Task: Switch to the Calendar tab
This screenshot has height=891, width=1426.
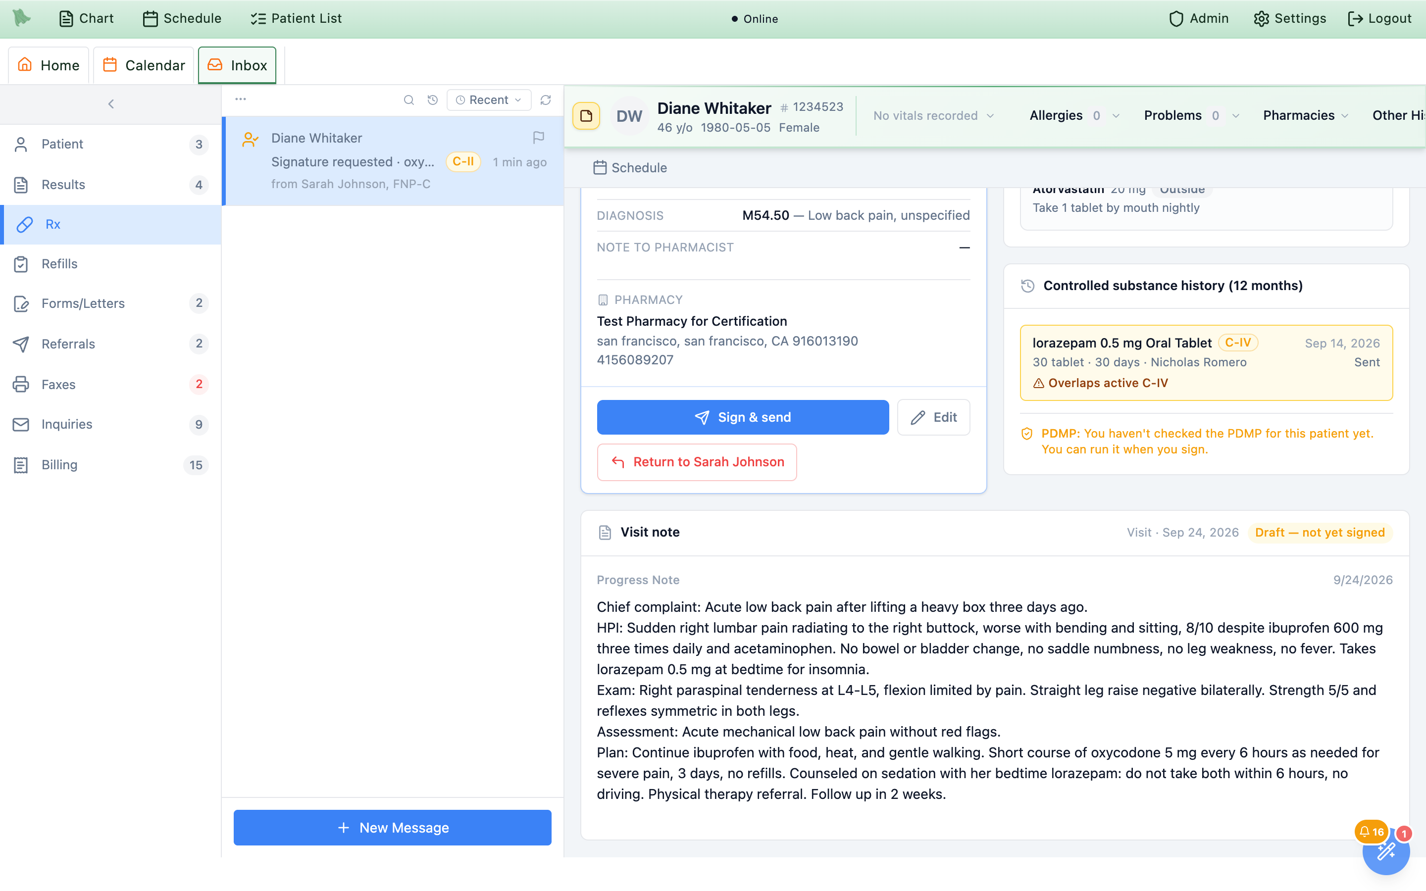Action: point(144,65)
